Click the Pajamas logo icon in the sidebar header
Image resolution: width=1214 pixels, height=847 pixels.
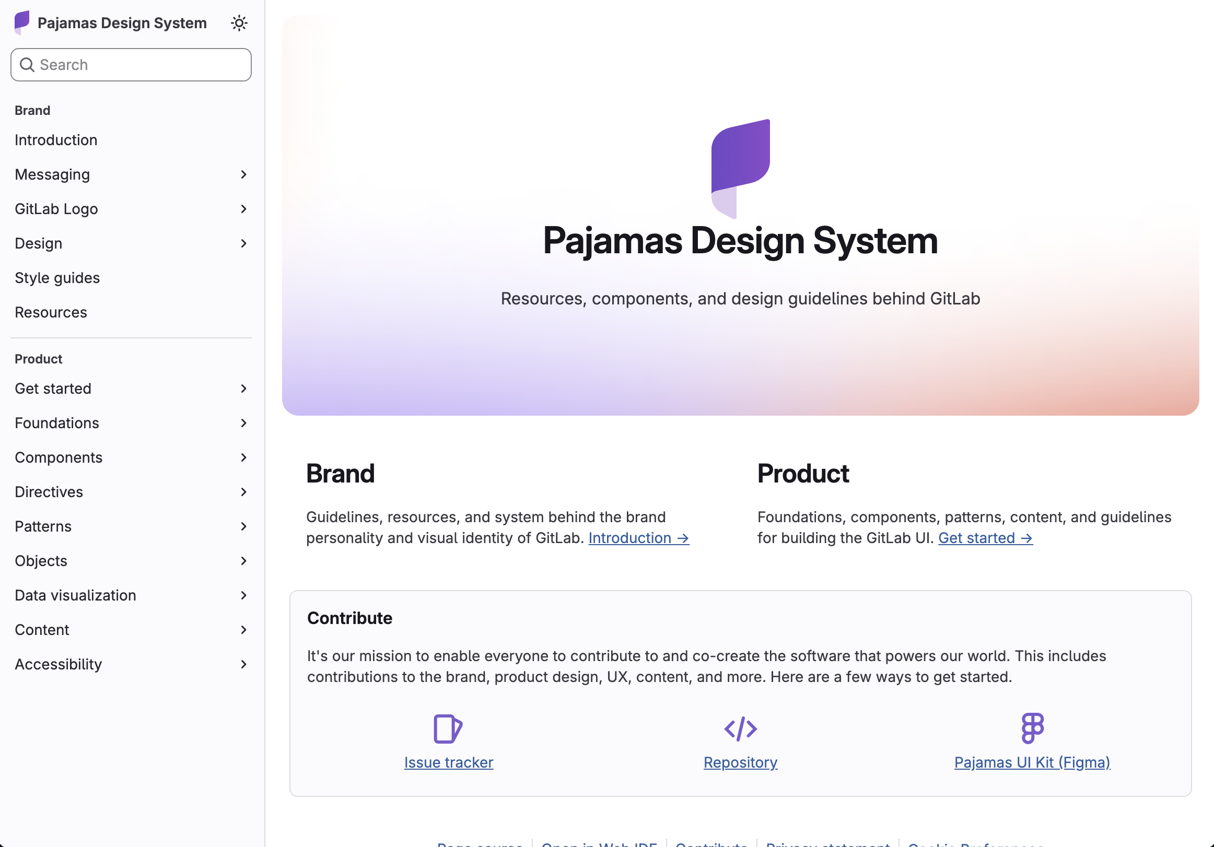[20, 22]
